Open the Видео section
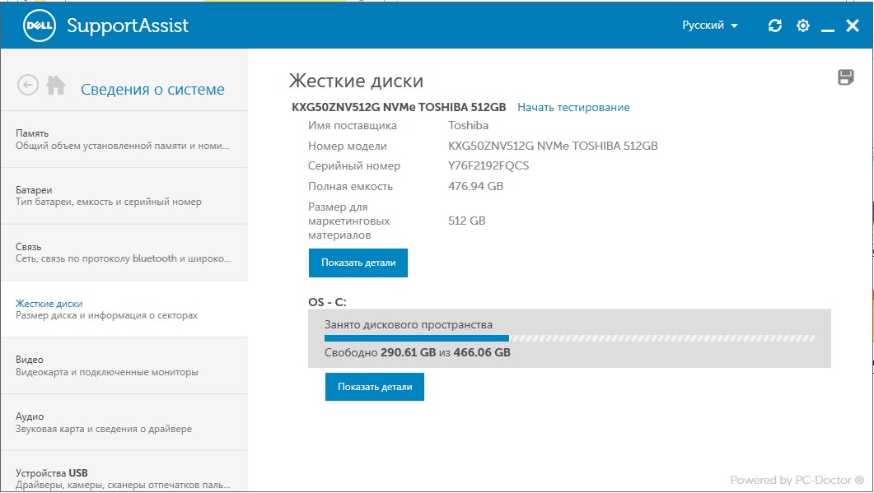Image resolution: width=874 pixels, height=493 pixels. [x=124, y=365]
